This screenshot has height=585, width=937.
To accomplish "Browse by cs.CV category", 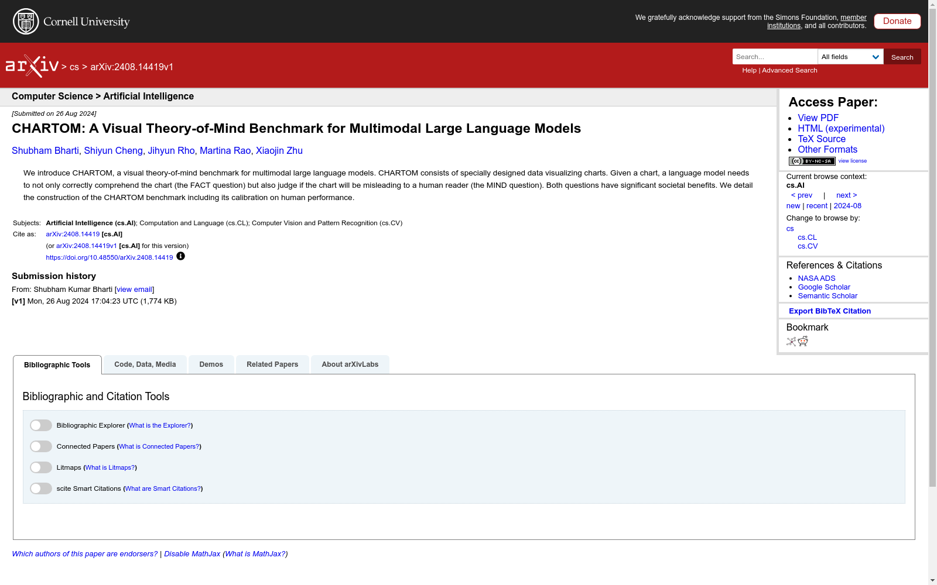I will [808, 246].
